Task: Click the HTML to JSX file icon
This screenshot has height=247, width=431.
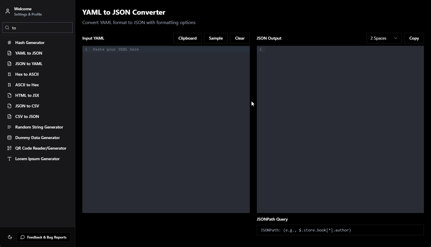Action: point(9,95)
